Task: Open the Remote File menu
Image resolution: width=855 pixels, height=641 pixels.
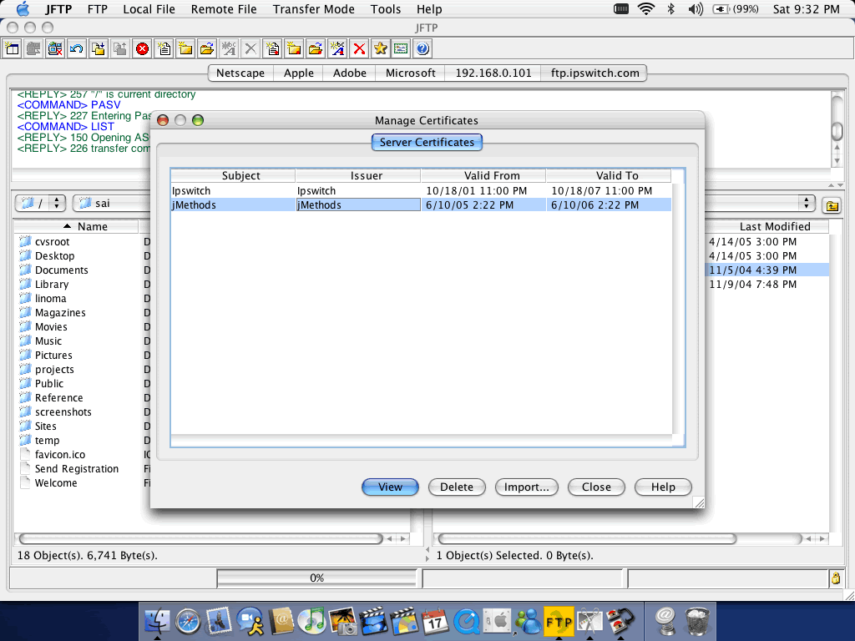Action: point(224,9)
